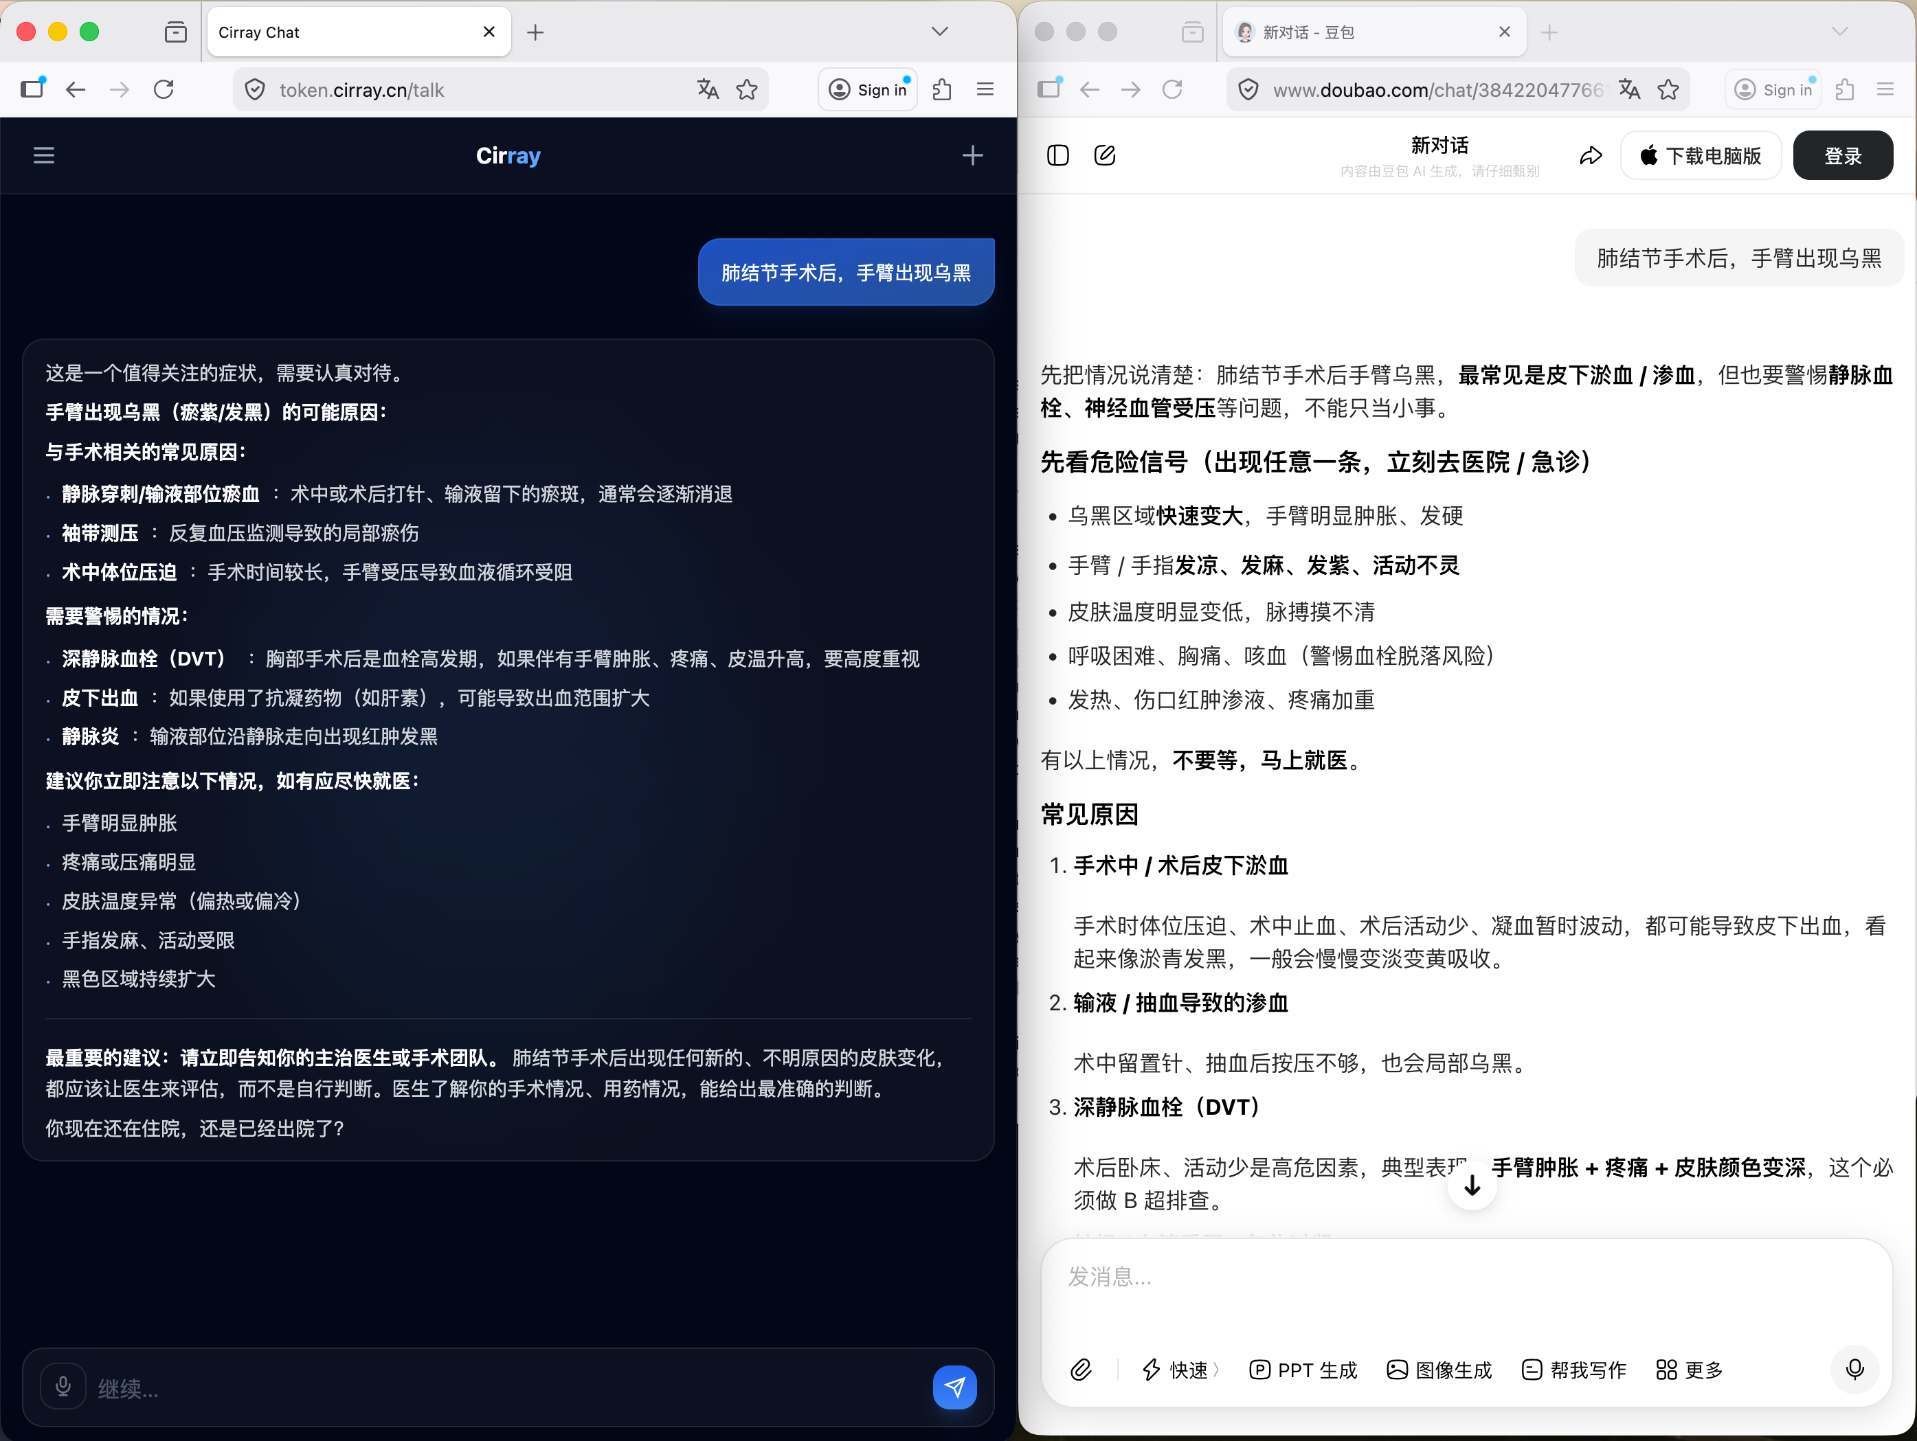
Task: Click translate page icon in Cirray address bar
Action: point(708,89)
